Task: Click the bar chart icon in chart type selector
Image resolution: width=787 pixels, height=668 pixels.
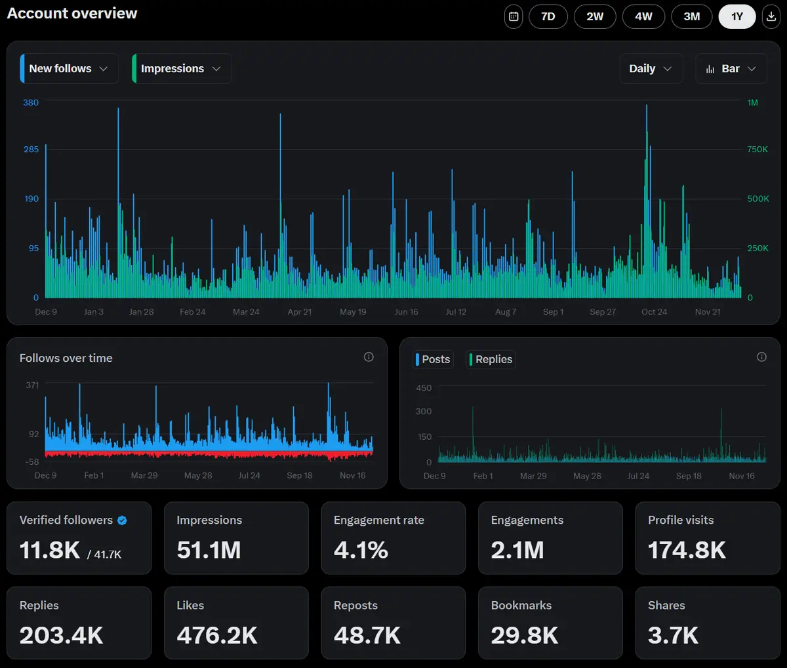Action: (x=710, y=69)
